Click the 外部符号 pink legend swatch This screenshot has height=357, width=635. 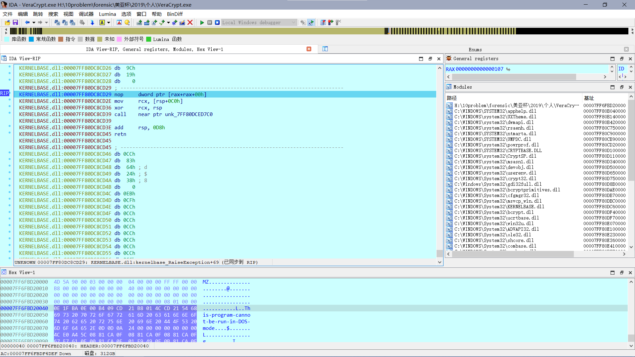[x=119, y=39]
